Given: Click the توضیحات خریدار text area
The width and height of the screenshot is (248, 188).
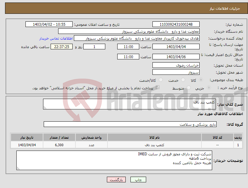Looking at the screenshot, I should click(114, 160).
